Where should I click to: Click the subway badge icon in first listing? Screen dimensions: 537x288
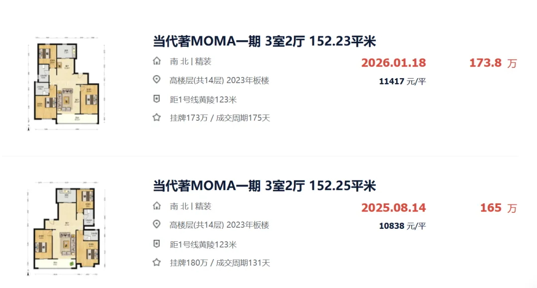tap(157, 99)
